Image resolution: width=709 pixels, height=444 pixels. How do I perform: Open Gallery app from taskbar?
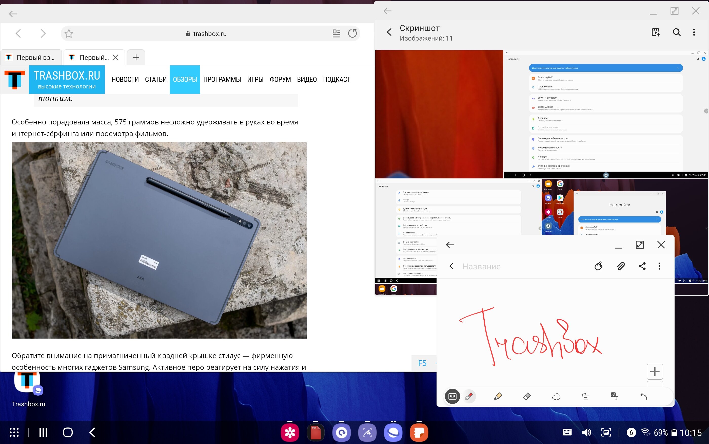tap(290, 433)
